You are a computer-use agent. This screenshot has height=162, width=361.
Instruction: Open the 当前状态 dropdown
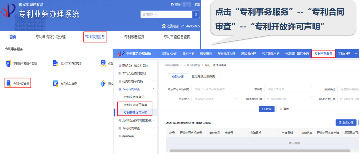click(215, 99)
